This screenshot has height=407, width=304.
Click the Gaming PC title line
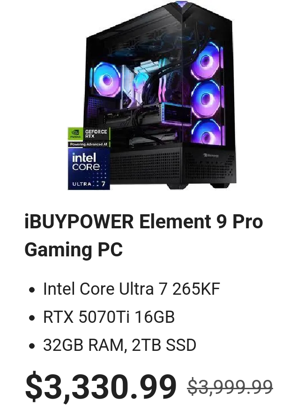point(74,249)
